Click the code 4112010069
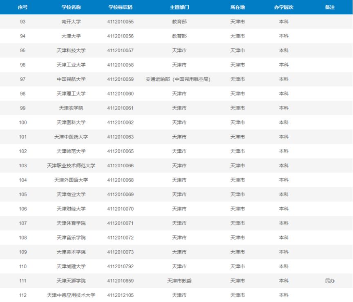The height and width of the screenshot is (302, 353). (x=121, y=194)
